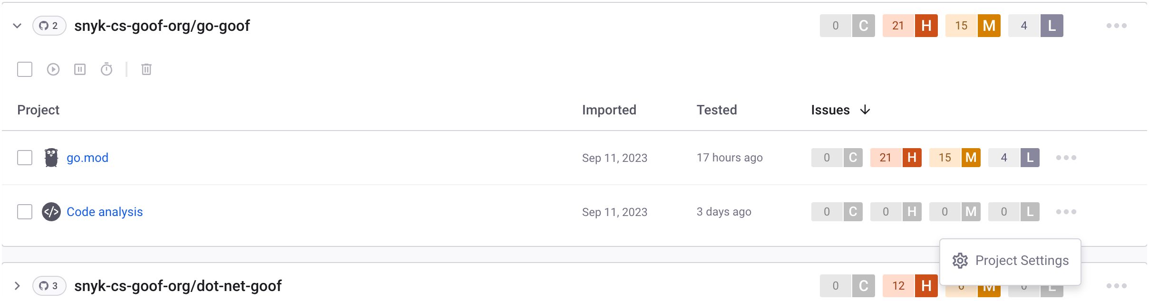Click the gear icon next to Project Settings
The image size is (1149, 301).
(x=961, y=261)
